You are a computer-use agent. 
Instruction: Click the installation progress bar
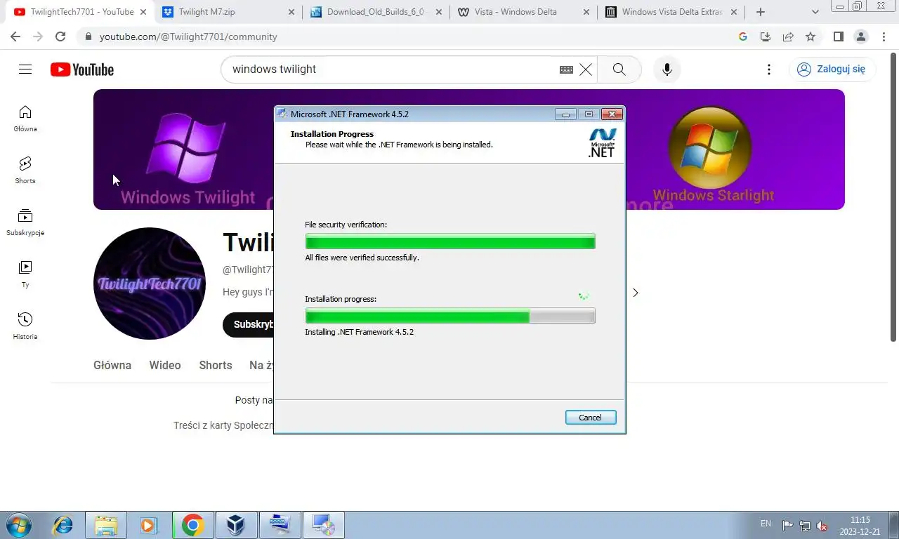[450, 316]
